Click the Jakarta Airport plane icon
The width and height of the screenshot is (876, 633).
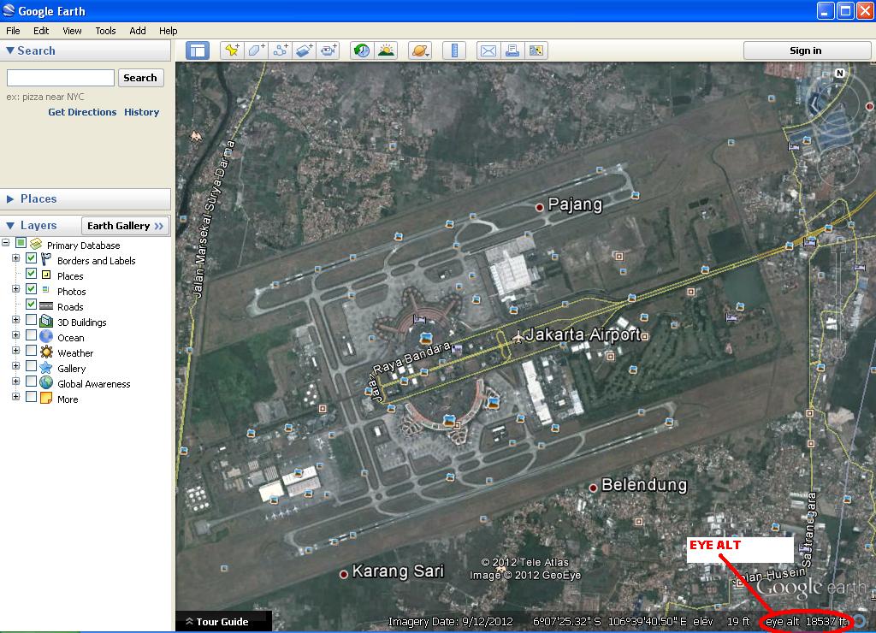tap(518, 337)
